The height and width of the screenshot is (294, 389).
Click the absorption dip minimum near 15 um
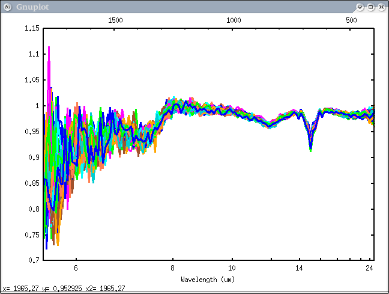coord(310,150)
